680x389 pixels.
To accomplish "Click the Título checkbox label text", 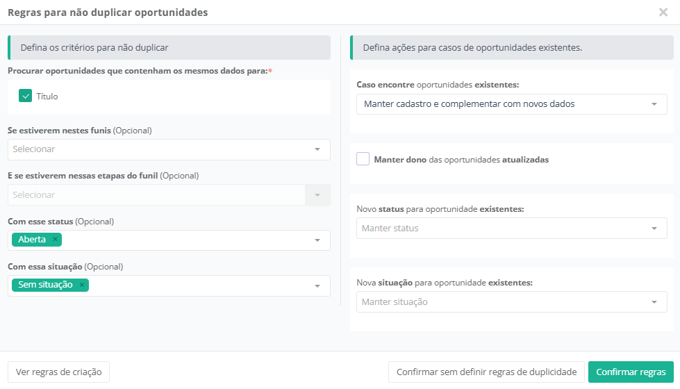I will pyautogui.click(x=47, y=97).
